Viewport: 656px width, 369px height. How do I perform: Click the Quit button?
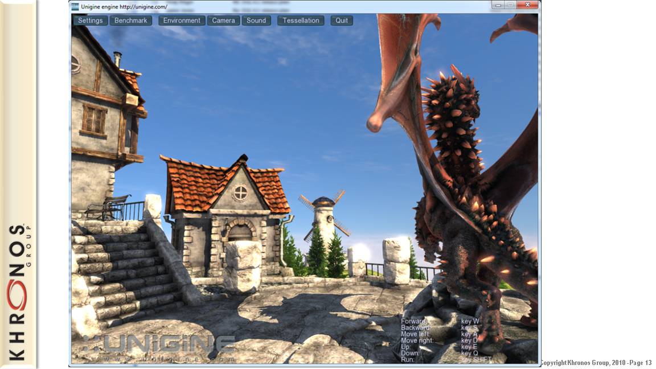[342, 20]
